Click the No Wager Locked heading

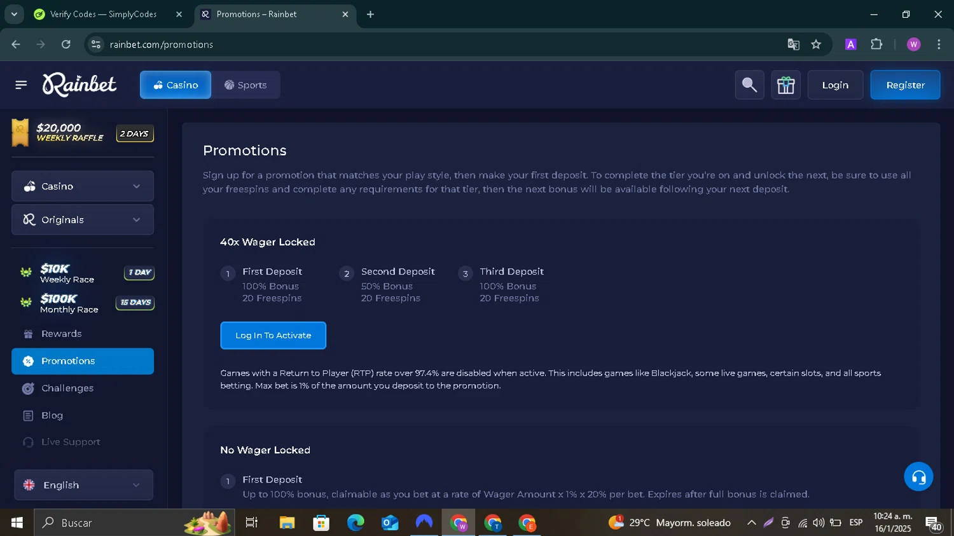tap(265, 450)
